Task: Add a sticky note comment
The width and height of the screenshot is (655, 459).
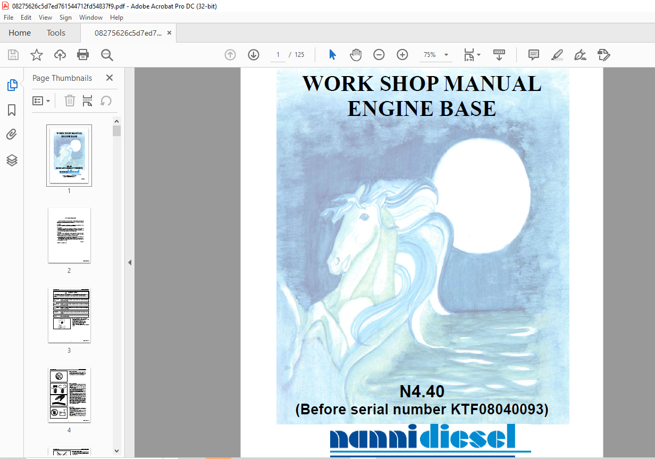Action: (534, 55)
